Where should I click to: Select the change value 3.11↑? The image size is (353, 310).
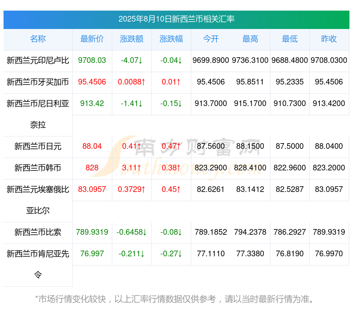click(x=132, y=168)
